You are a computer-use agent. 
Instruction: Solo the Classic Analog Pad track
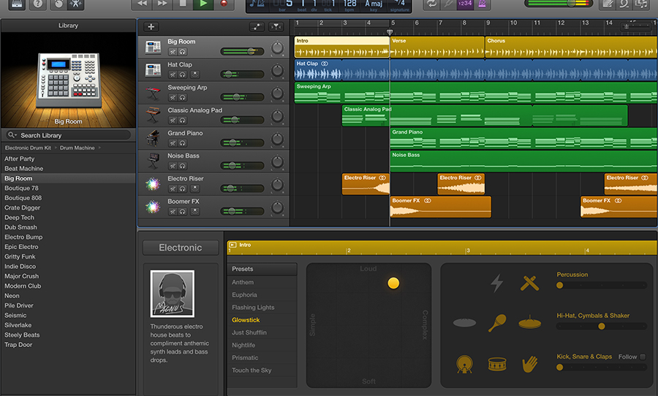point(183,121)
